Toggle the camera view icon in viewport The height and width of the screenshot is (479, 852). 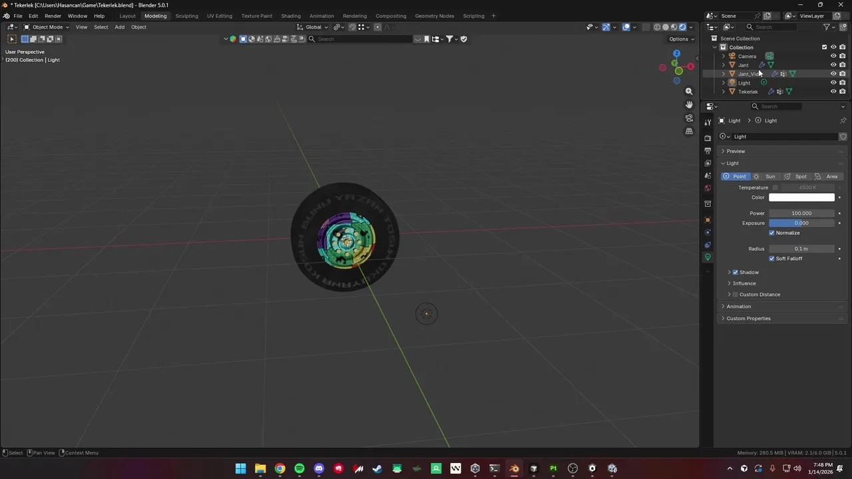pyautogui.click(x=689, y=118)
